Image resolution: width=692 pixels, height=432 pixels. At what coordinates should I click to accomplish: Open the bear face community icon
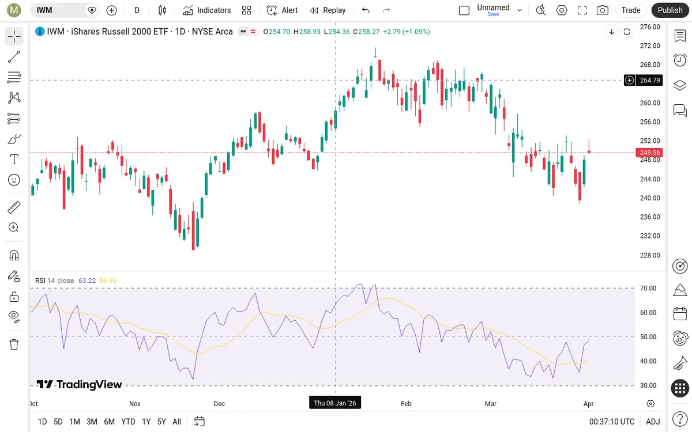point(680,339)
